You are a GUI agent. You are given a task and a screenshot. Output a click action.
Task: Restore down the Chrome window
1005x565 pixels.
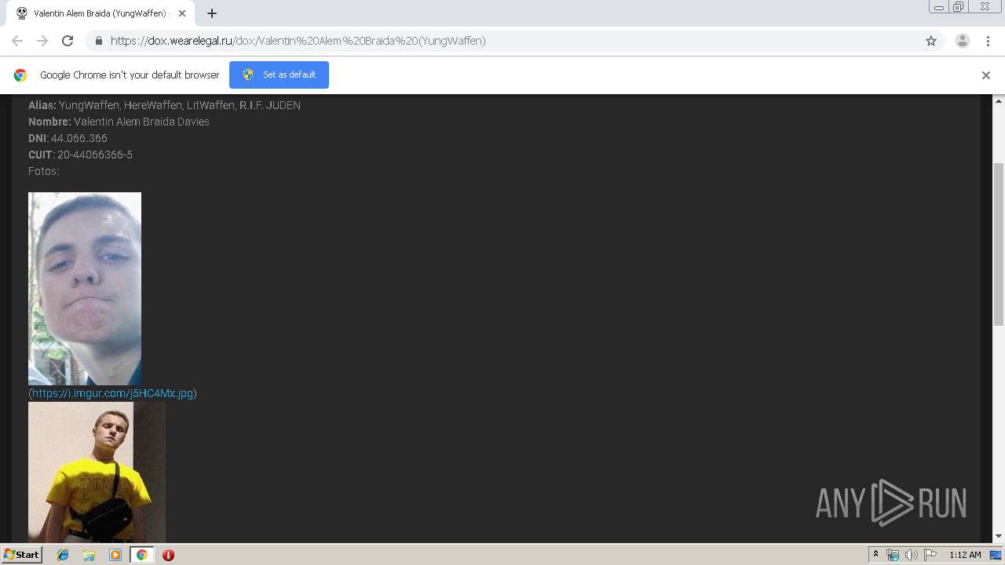pyautogui.click(x=959, y=7)
